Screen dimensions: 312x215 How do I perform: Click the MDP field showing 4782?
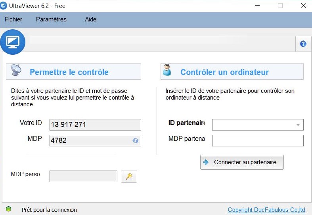(90, 140)
